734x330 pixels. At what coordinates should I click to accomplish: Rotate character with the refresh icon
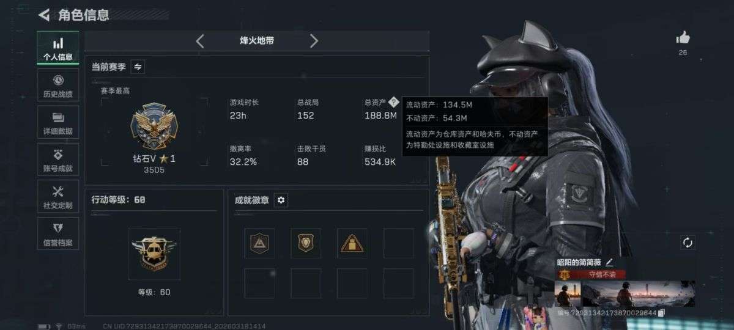[x=688, y=243]
